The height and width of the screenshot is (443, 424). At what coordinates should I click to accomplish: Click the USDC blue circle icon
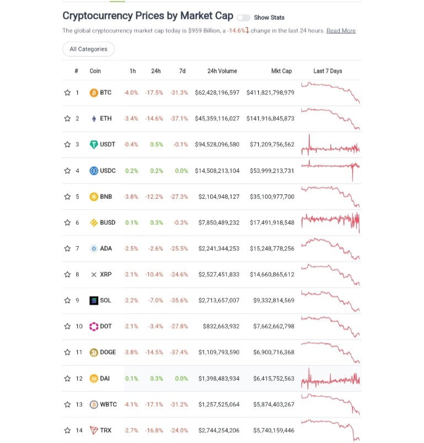point(94,171)
